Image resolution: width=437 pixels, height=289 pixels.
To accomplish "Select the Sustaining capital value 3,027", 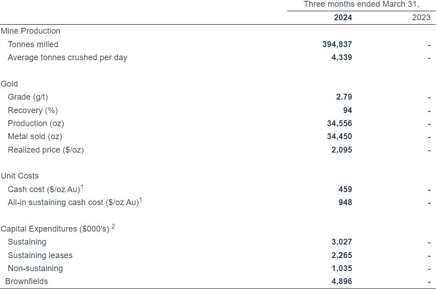I will click(x=342, y=242).
